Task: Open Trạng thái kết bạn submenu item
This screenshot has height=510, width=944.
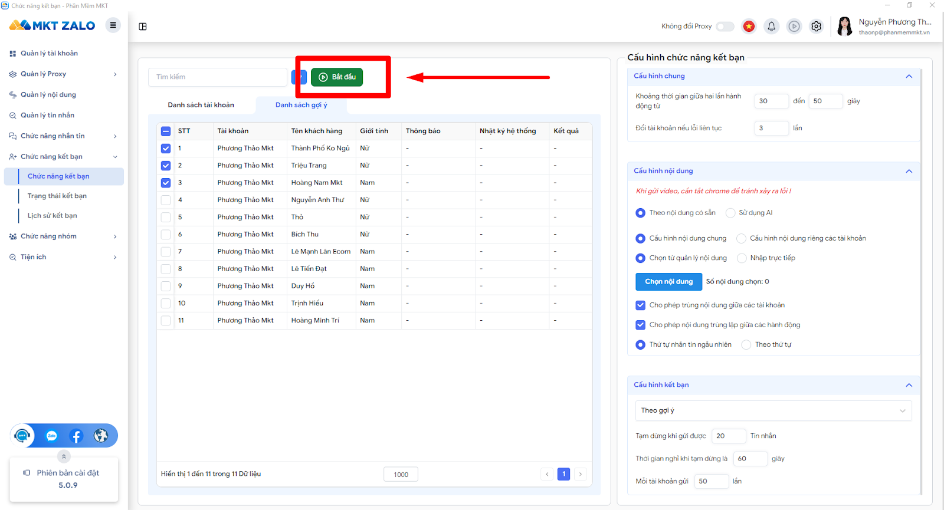Action: tap(57, 196)
